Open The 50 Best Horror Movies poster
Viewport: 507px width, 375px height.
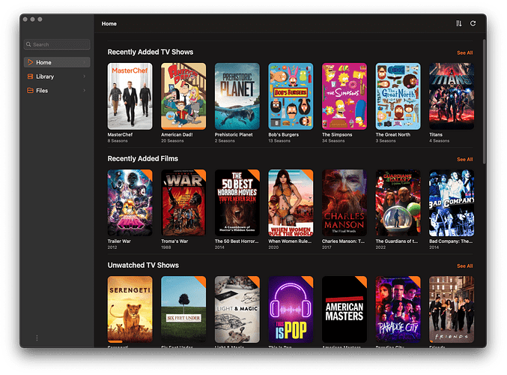237,202
